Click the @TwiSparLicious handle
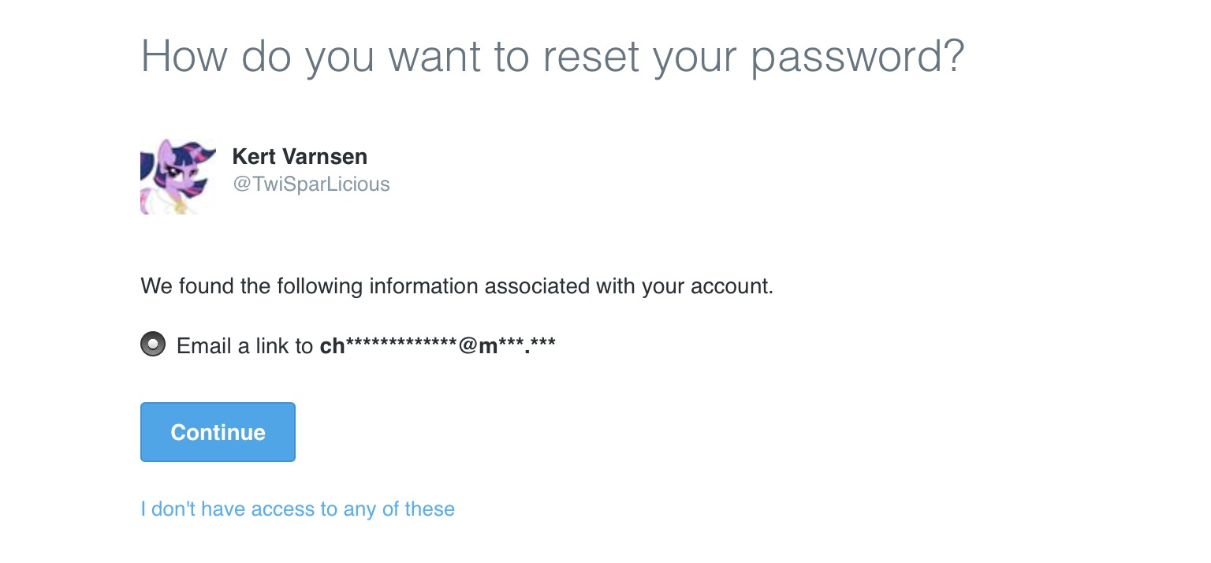1211x563 pixels. [311, 185]
